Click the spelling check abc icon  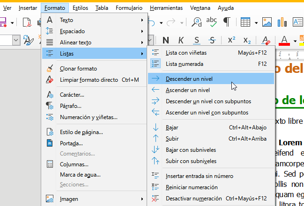[x=212, y=22]
